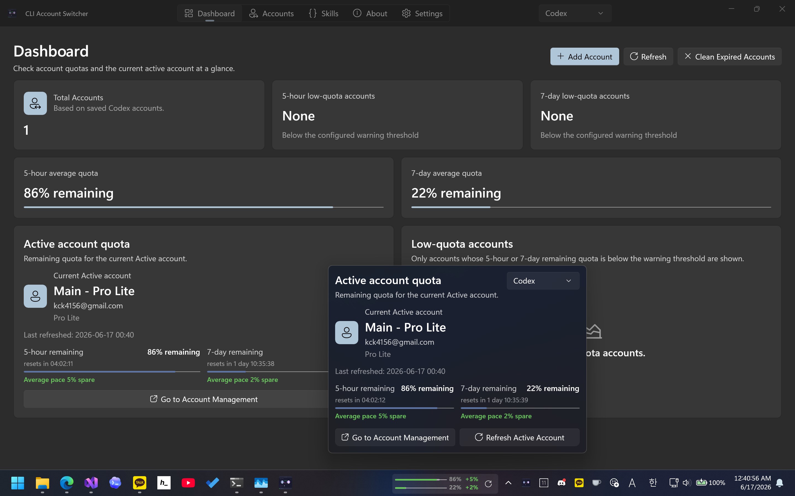Click the Discord tray icon
The image size is (795, 496).
click(x=561, y=482)
